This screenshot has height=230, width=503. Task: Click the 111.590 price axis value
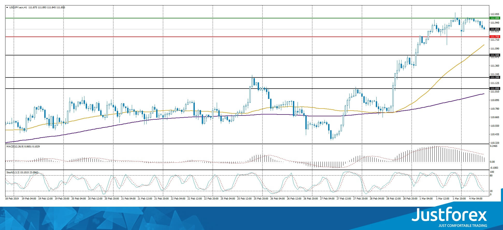(x=495, y=49)
